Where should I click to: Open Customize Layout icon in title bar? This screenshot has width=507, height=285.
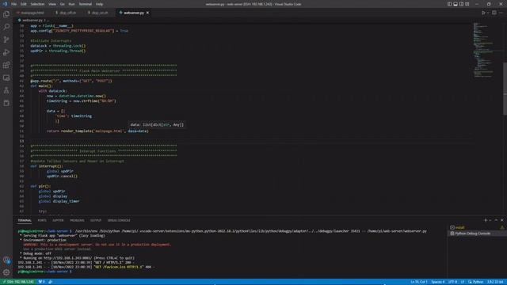pyautogui.click(x=467, y=4)
